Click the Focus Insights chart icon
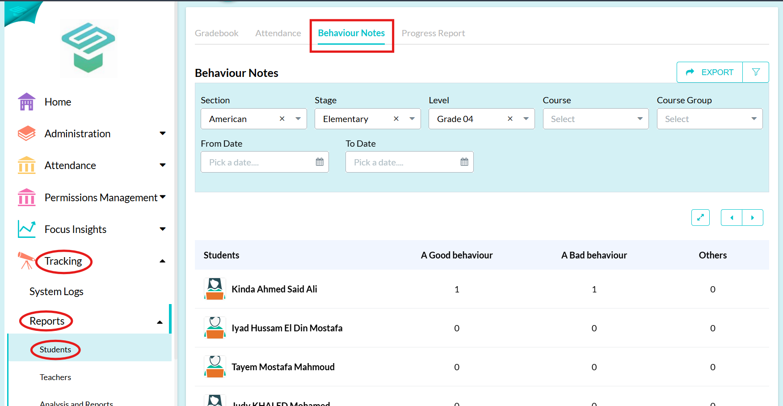Screen dimensions: 783x406 (x=27, y=229)
